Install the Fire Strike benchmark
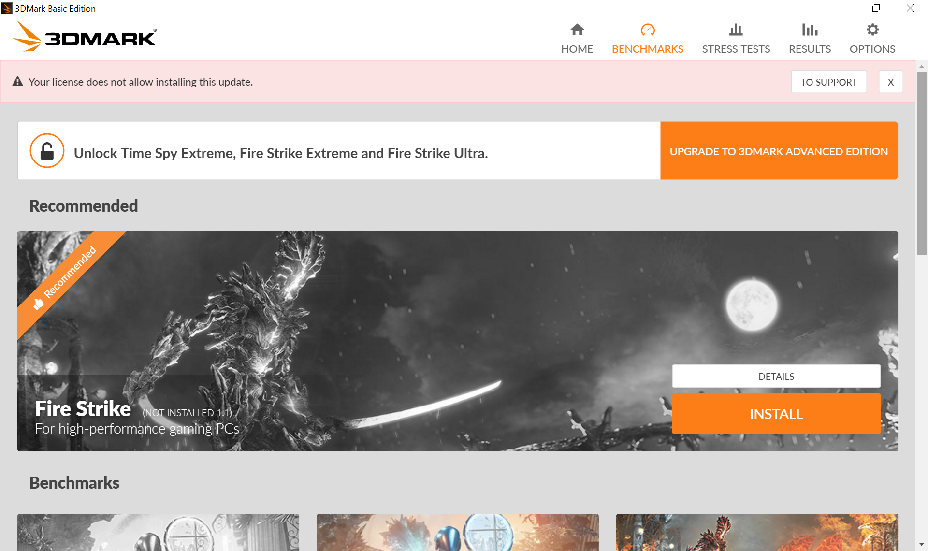 point(776,414)
